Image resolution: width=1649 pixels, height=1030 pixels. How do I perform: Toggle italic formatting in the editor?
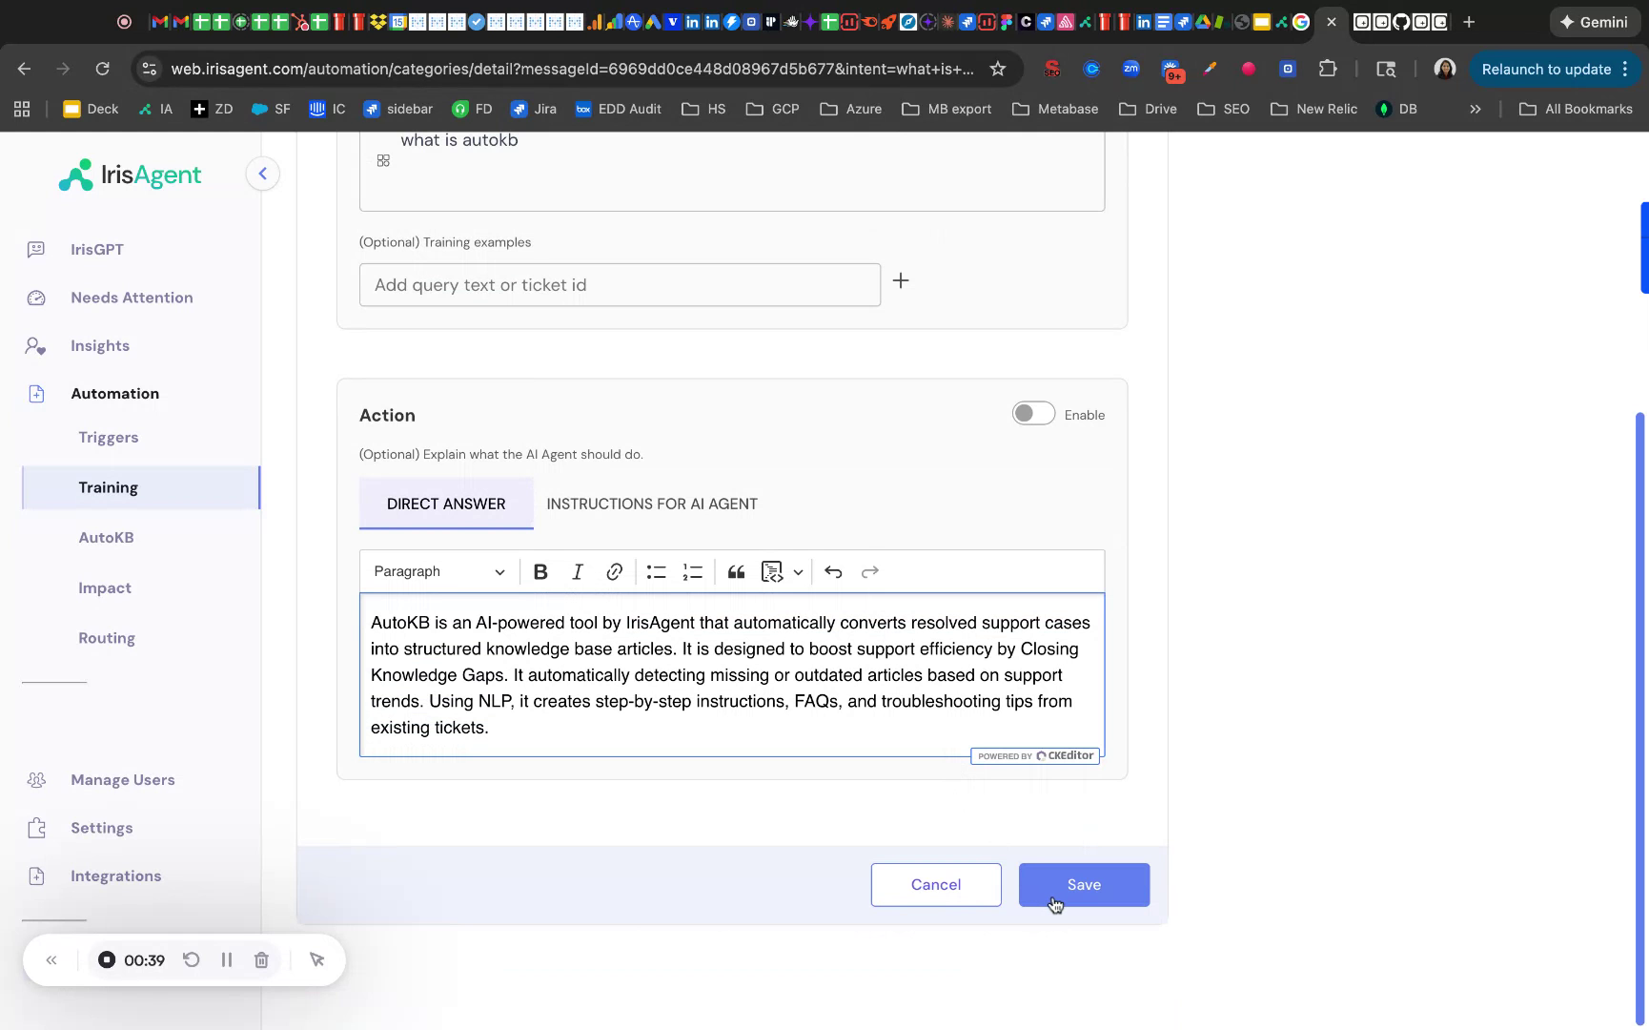pos(578,571)
